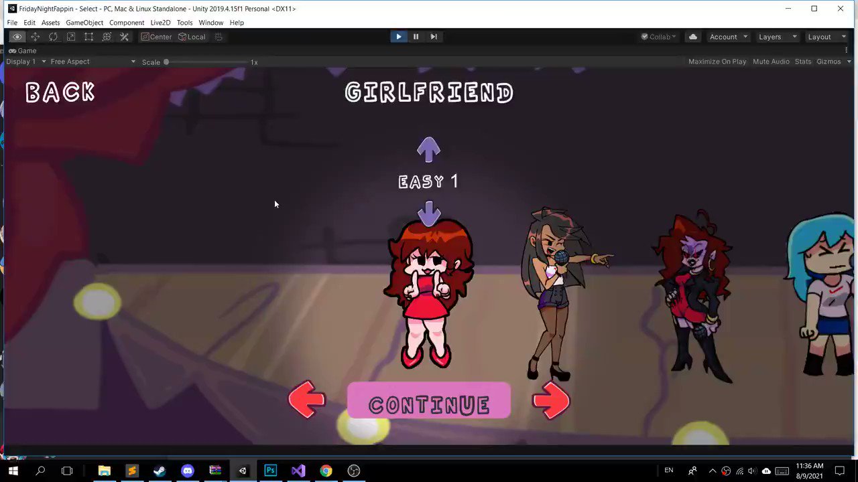Open Steam from taskbar
Viewport: 858px width, 482px height.
(x=160, y=471)
